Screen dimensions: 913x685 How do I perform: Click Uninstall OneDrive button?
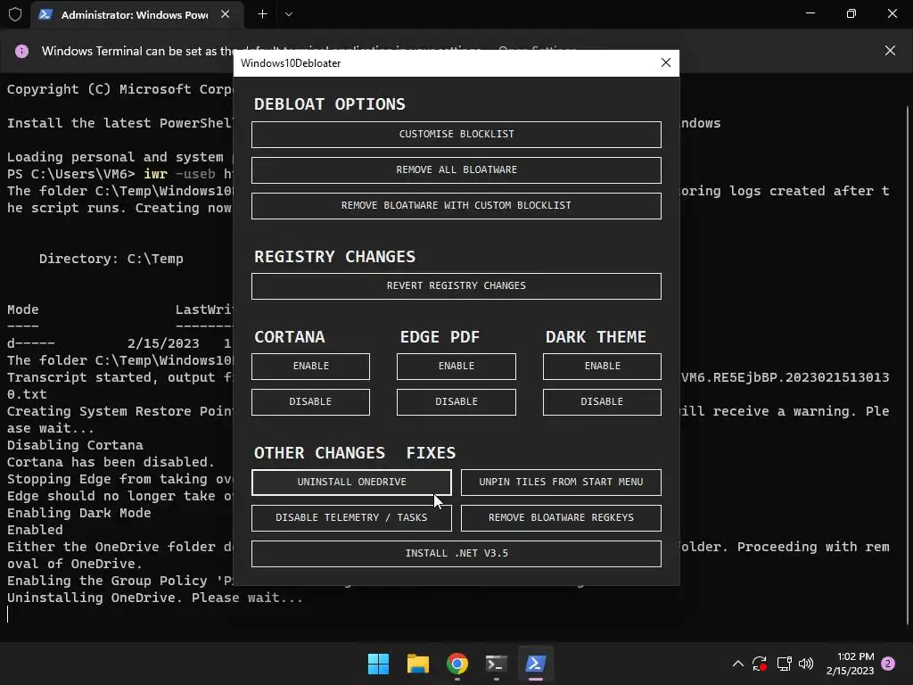[351, 482]
